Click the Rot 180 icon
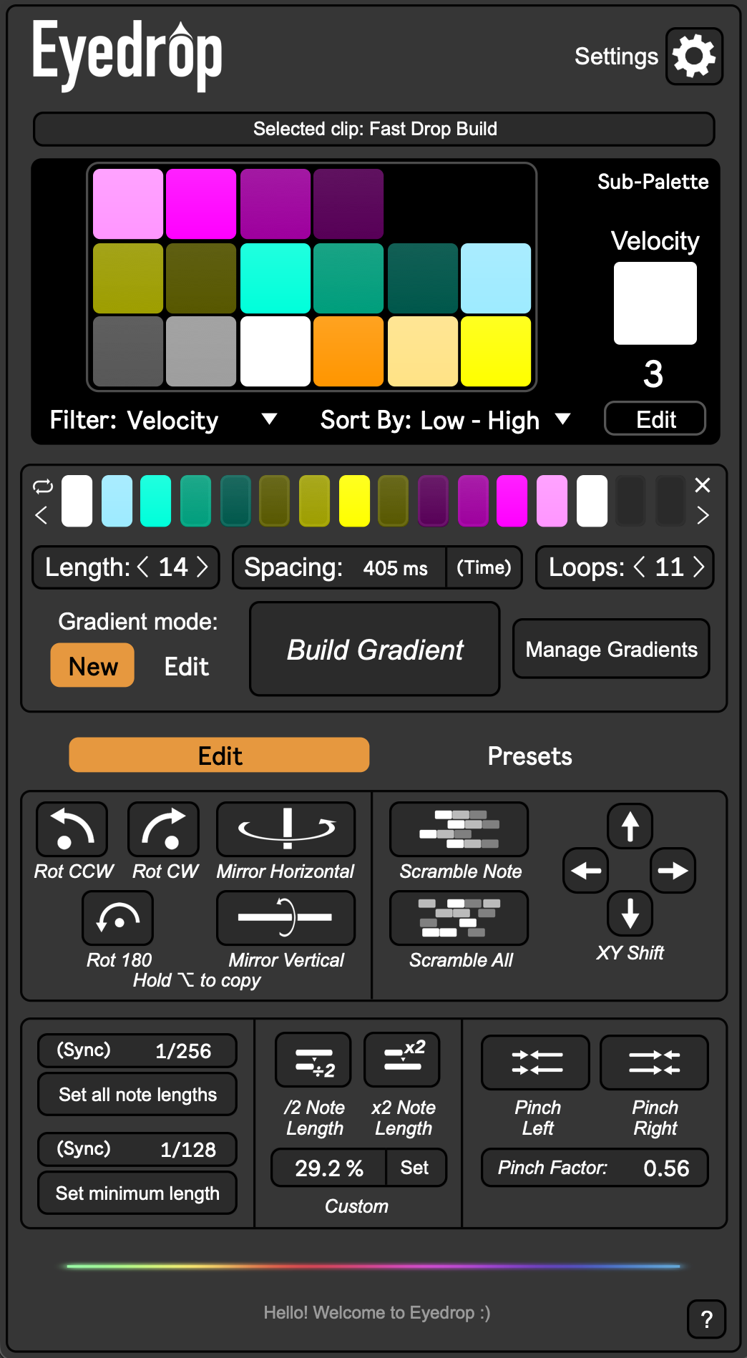Viewport: 747px width, 1358px height. pos(118,918)
